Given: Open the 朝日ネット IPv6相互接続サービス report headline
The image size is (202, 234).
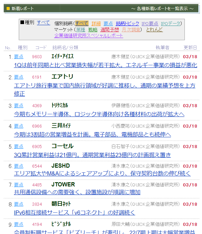Looking at the screenshot, I should [x=74, y=212].
